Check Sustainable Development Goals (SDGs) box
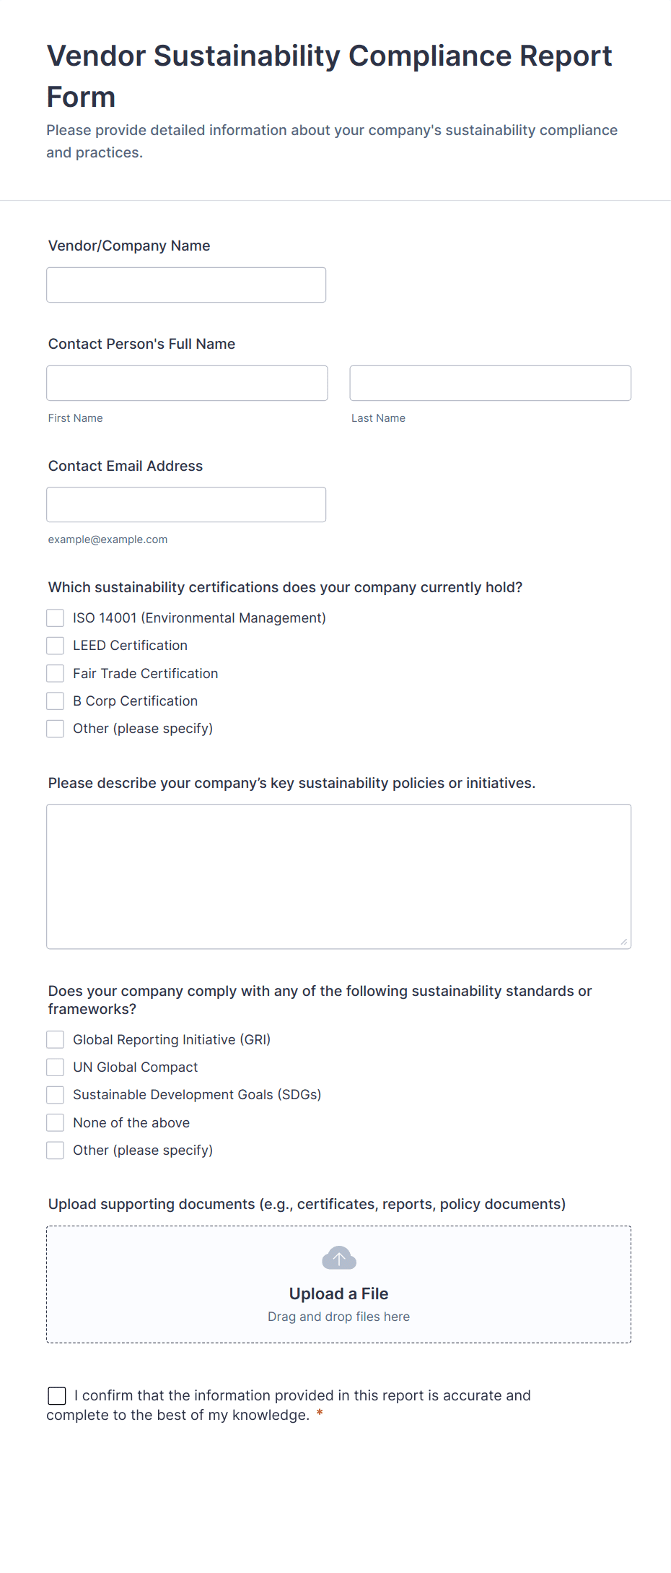This screenshot has width=671, height=1573. 56,1095
